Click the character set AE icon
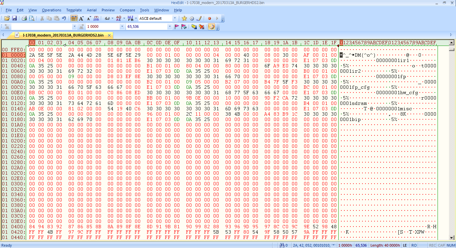The image size is (456, 248). 118,18
